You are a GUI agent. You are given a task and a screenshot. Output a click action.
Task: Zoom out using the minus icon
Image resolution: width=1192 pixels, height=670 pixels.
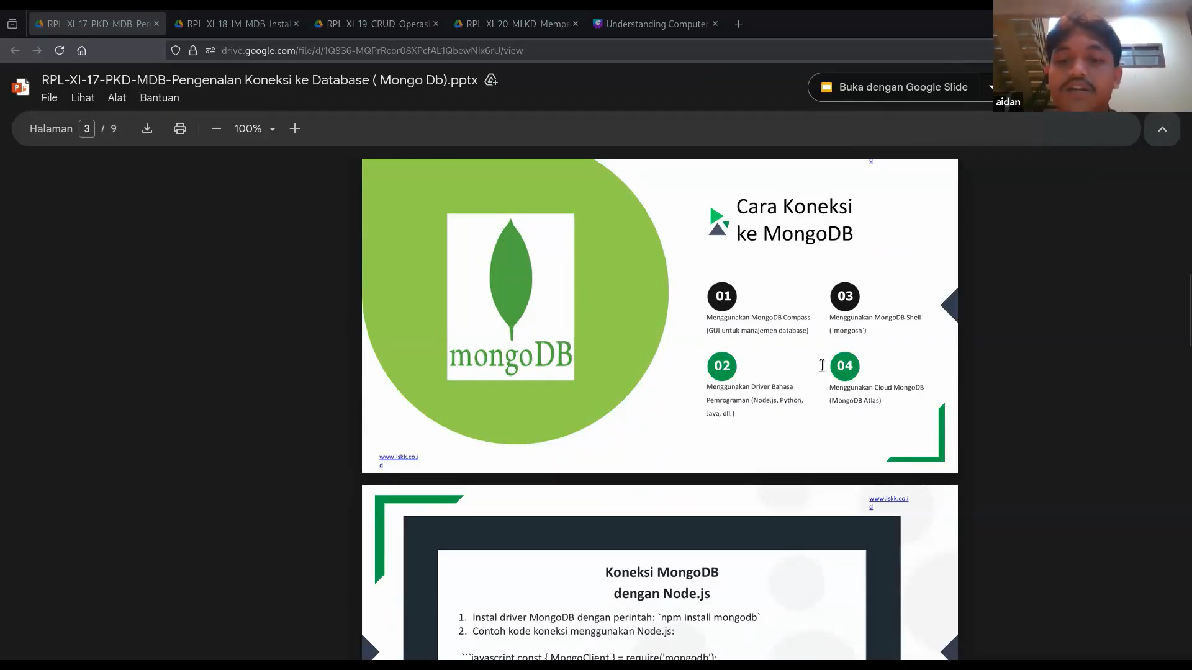tap(217, 128)
